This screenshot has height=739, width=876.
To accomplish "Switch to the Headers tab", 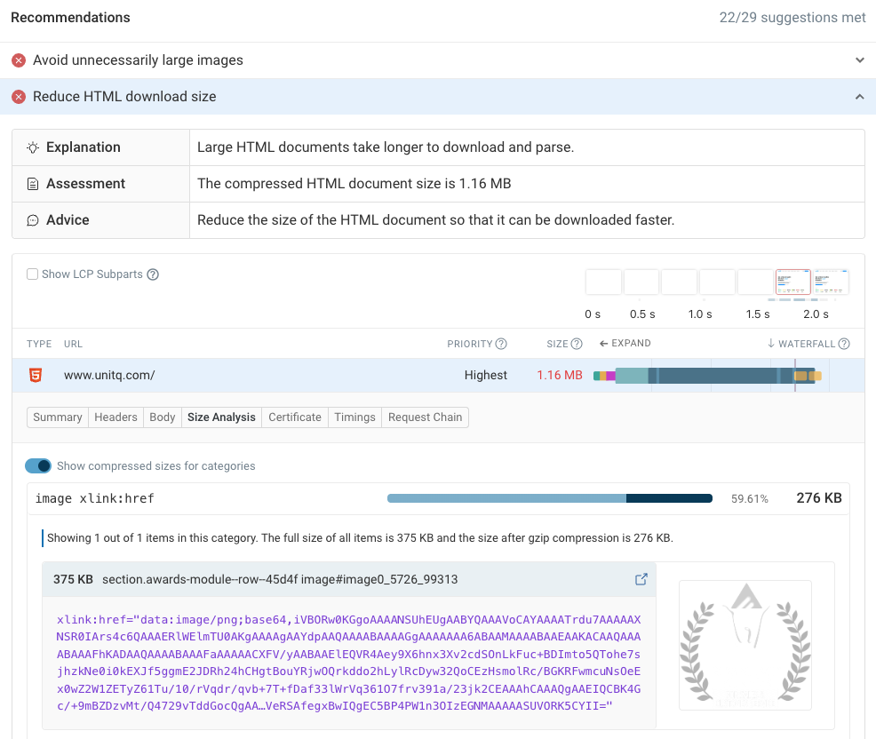I will coord(115,417).
